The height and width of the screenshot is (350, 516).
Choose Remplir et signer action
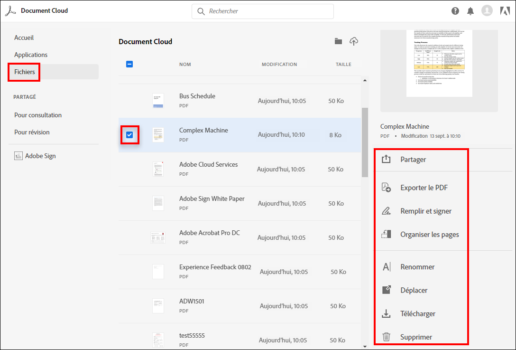pyautogui.click(x=426, y=211)
